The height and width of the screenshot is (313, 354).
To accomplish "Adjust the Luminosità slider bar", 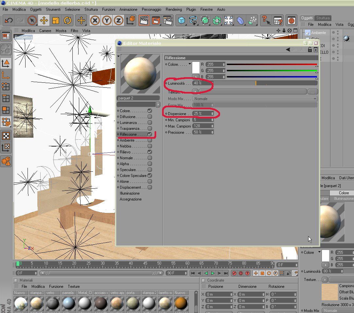I will pyautogui.click(x=266, y=83).
